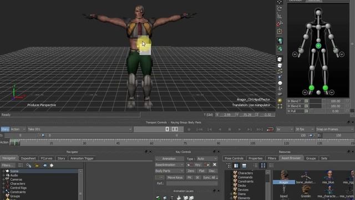The width and height of the screenshot is (355, 200).
Task: Click the blue back arrow in Navigator
Action: click(45, 166)
